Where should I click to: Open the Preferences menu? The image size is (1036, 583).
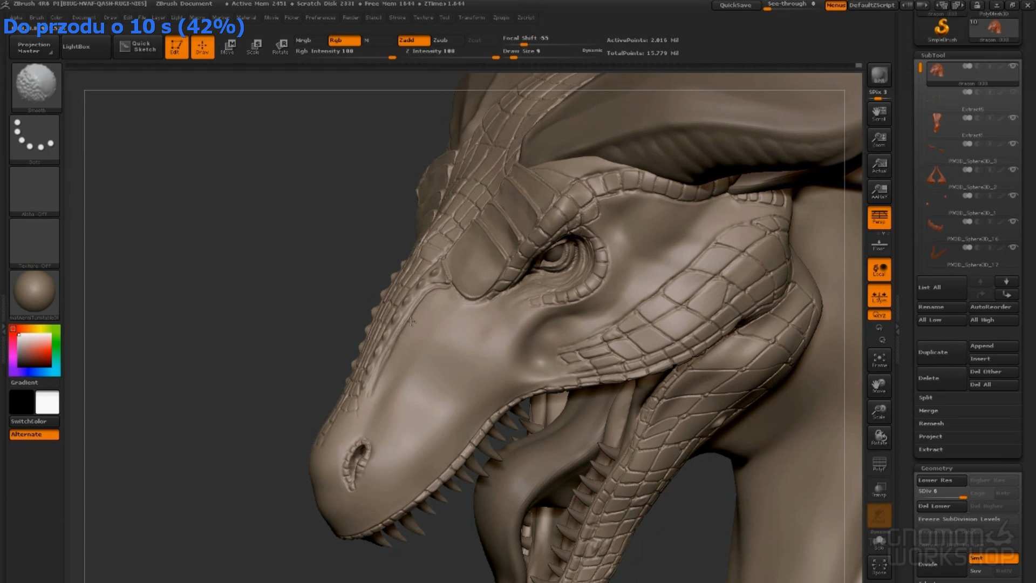[x=321, y=18]
